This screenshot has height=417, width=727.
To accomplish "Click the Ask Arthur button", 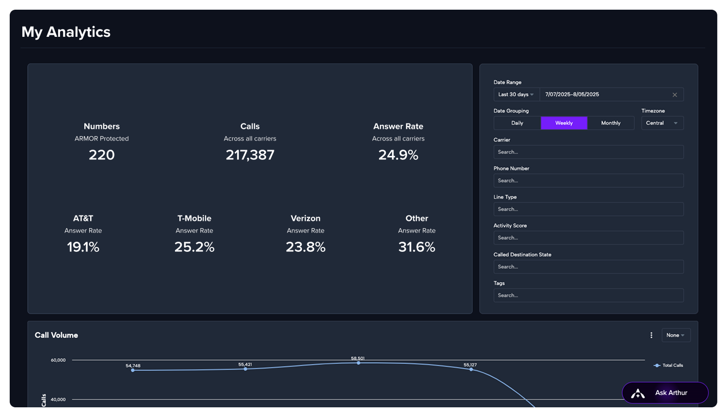I will (x=665, y=393).
